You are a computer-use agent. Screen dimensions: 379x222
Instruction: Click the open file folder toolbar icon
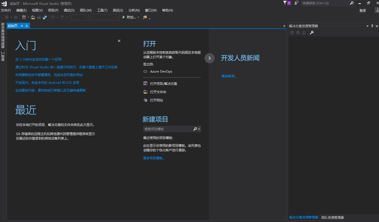33,17
